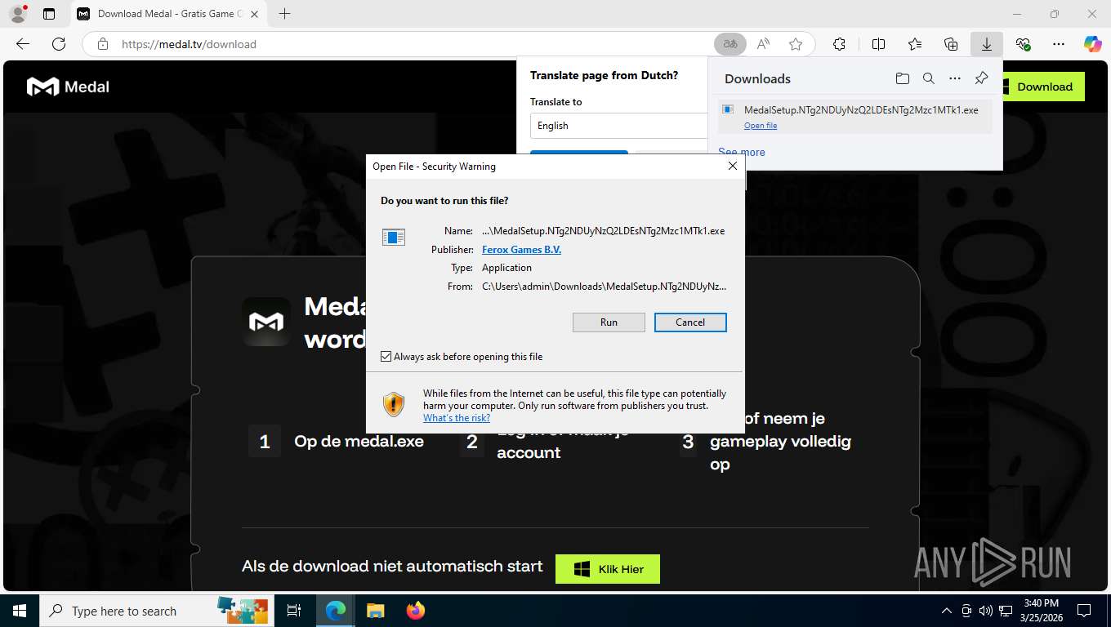
Task: Click the Op de medal.exe step text
Action: [x=359, y=442]
